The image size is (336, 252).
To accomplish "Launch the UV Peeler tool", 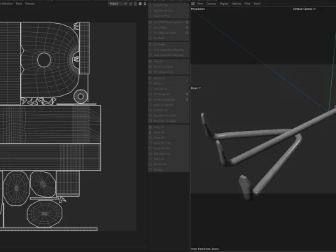I will [x=168, y=44].
